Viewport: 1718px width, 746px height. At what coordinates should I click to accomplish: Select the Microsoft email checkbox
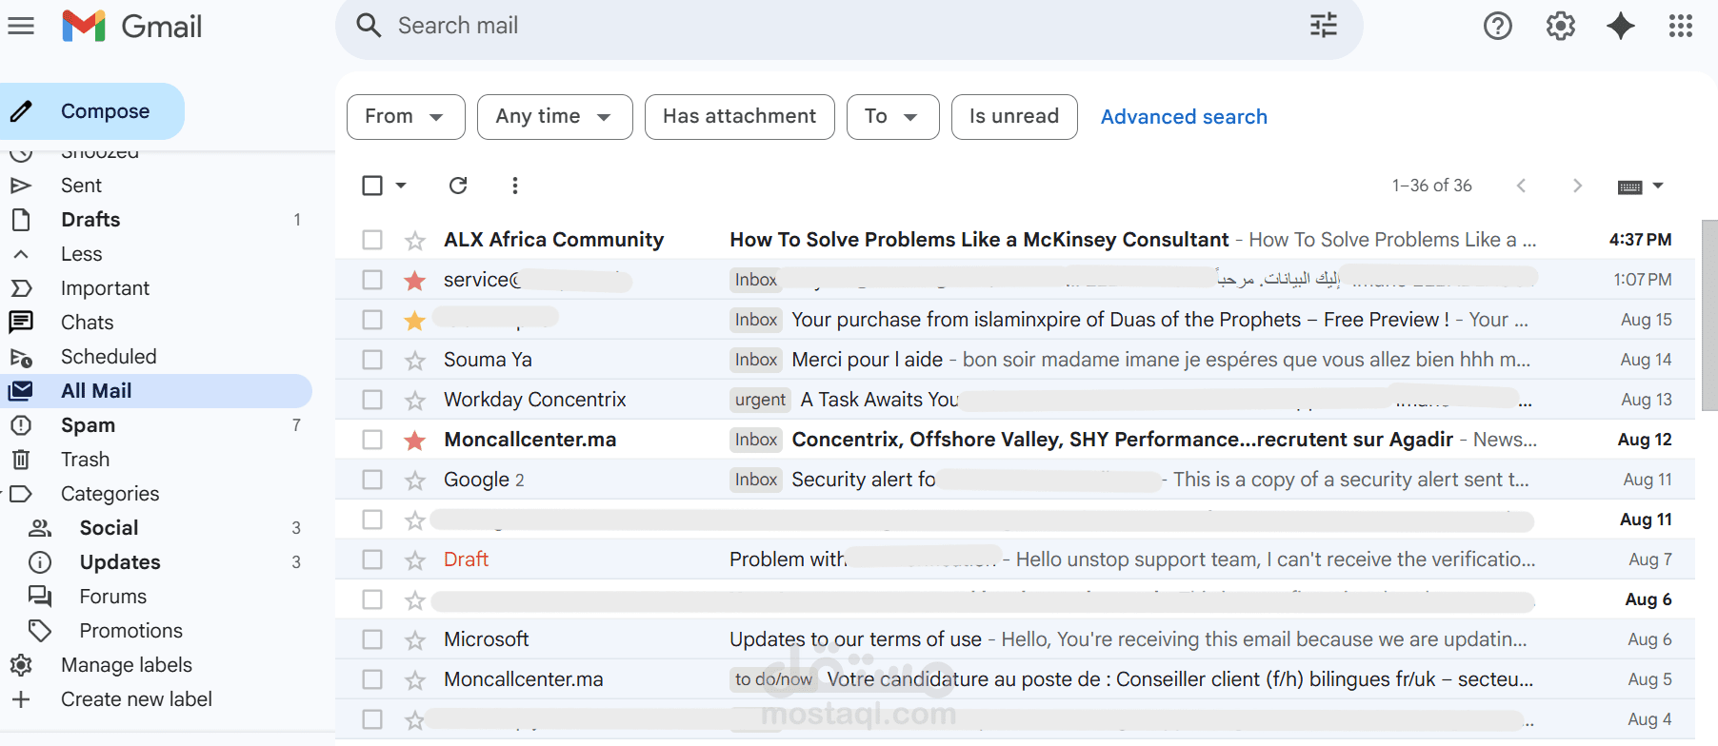tap(372, 639)
